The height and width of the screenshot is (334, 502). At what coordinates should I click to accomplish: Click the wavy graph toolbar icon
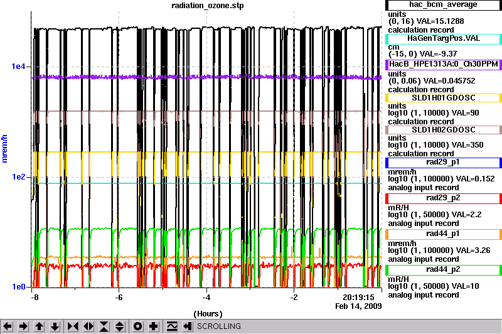point(172,326)
